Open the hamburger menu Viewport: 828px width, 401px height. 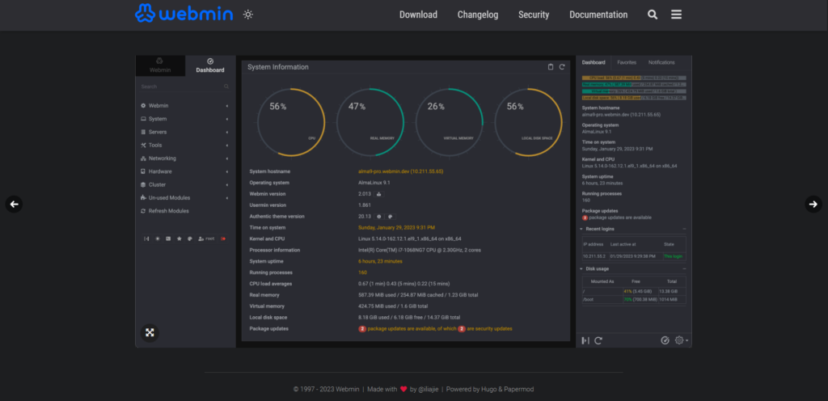click(677, 15)
